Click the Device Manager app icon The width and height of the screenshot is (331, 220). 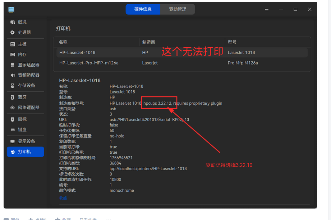click(11, 9)
